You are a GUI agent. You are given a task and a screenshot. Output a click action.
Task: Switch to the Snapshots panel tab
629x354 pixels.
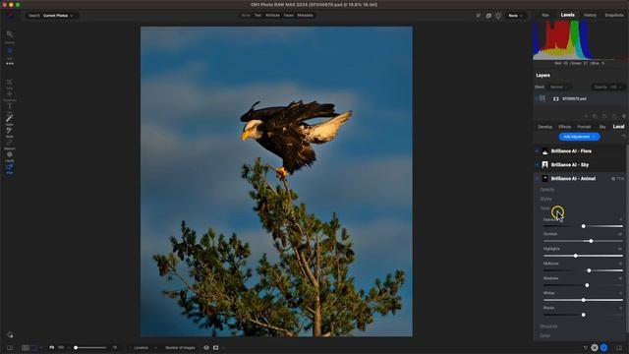[614, 16]
